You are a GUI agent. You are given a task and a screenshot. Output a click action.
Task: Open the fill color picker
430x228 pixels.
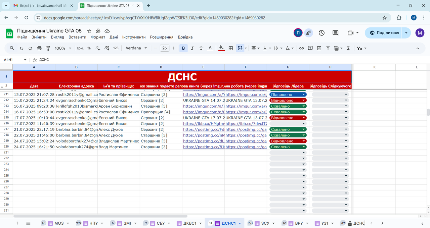(221, 48)
